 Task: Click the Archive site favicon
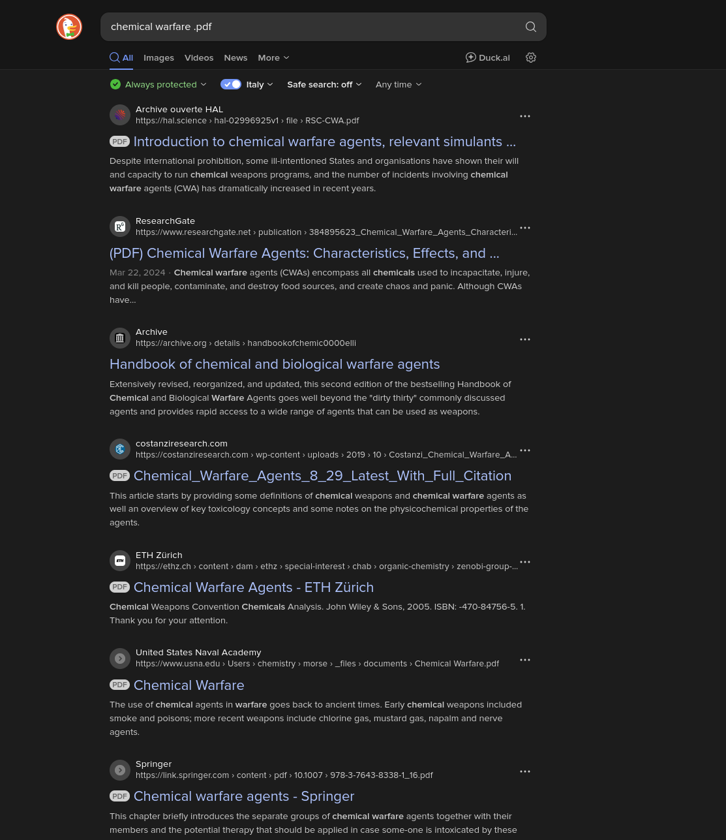click(120, 338)
